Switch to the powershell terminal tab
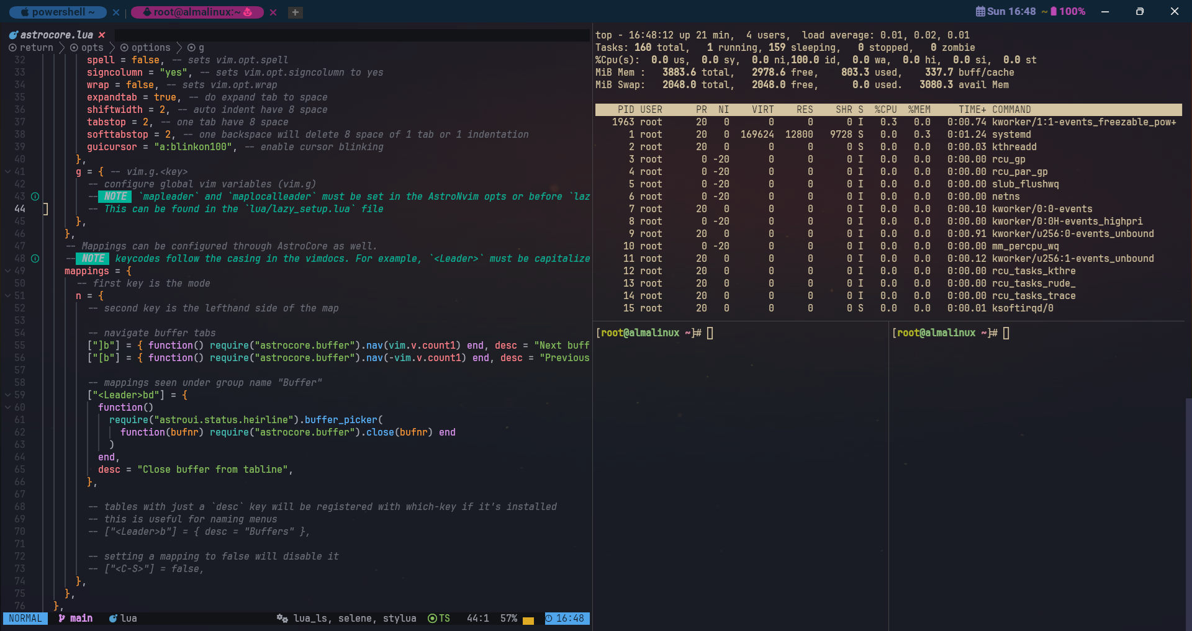Screen dimensions: 1192x631 coord(57,12)
